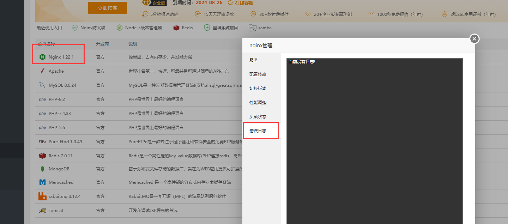508x224 pixels.
Task: Open the samba shortcut icon
Action: pos(252,28)
